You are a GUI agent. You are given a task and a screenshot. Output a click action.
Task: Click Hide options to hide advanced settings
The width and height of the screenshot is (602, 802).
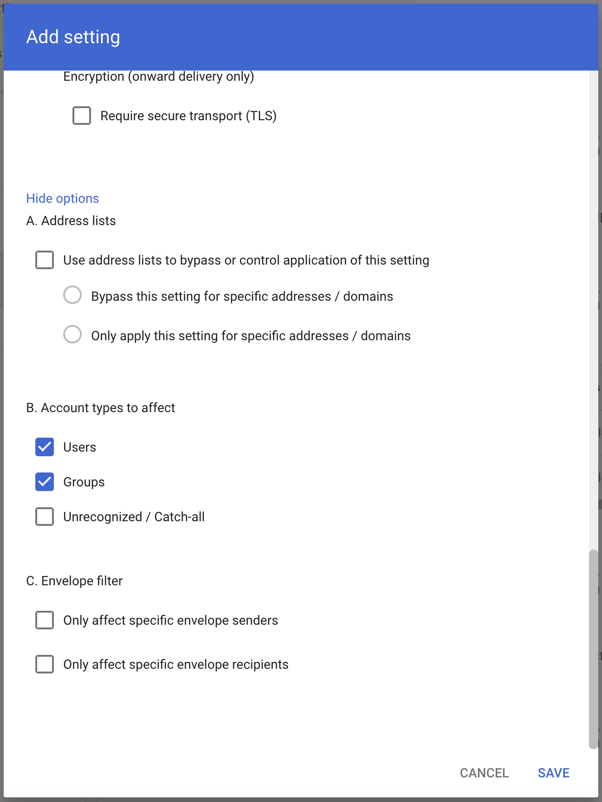[63, 198]
